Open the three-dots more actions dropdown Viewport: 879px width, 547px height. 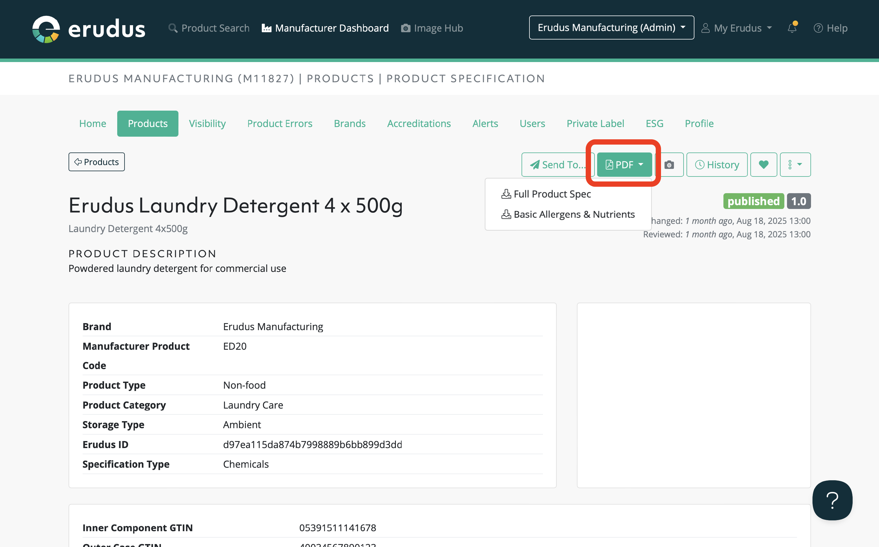point(795,164)
